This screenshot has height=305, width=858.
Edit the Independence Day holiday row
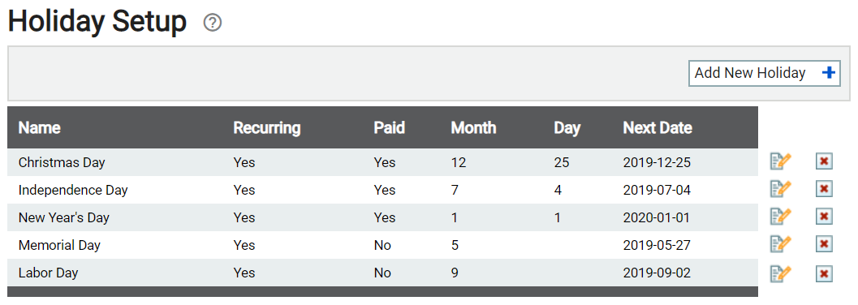pyautogui.click(x=780, y=189)
